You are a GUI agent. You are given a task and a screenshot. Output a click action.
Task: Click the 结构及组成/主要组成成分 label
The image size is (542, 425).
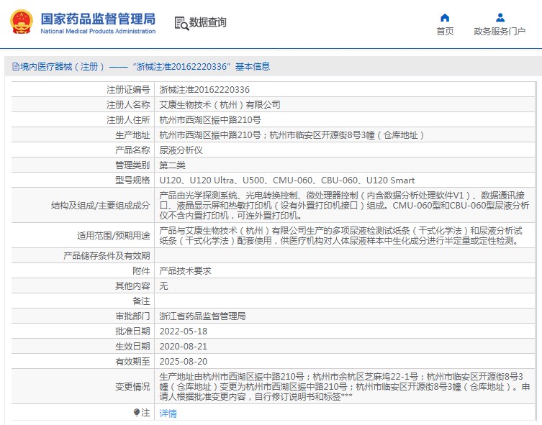tap(100, 206)
